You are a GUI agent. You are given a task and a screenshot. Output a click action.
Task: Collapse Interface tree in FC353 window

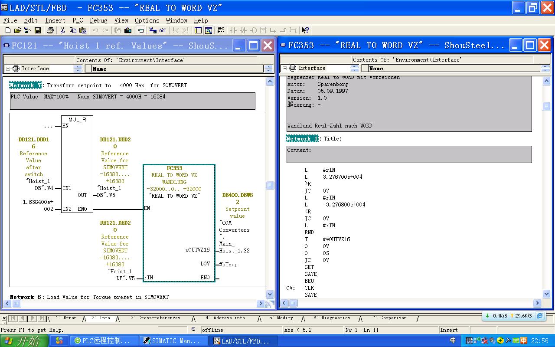tap(284, 68)
